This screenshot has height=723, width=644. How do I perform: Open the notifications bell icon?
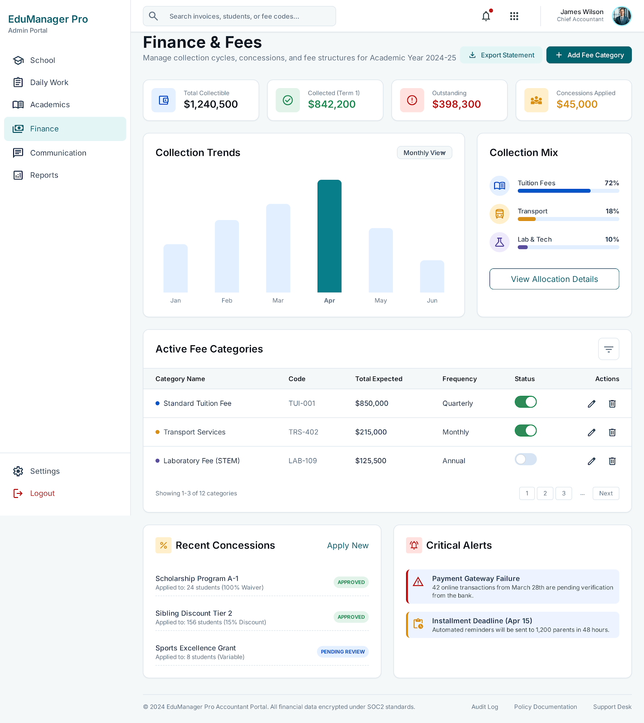(486, 16)
